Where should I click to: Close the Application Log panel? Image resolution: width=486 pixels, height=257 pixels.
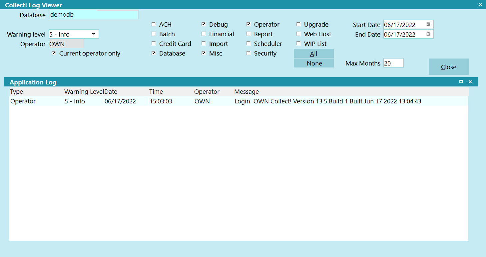[470, 82]
